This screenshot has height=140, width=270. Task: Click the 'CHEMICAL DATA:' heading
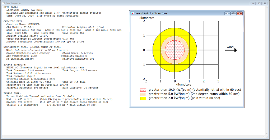[x=13, y=22]
